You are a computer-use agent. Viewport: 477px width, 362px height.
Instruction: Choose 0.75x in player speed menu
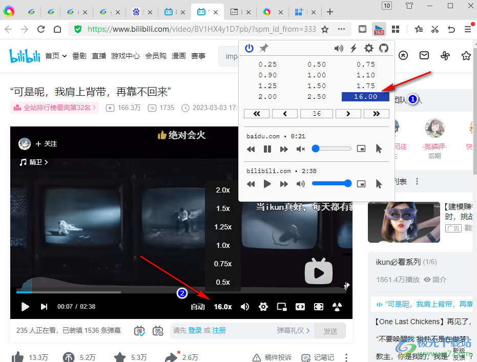click(x=223, y=264)
